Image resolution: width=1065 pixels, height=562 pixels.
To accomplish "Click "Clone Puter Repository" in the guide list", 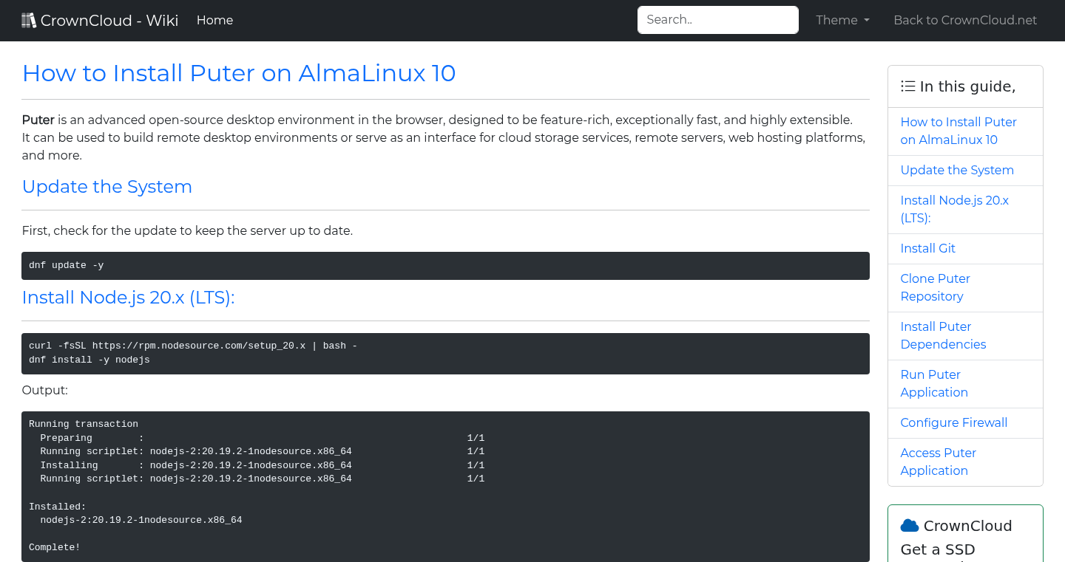I will [935, 287].
